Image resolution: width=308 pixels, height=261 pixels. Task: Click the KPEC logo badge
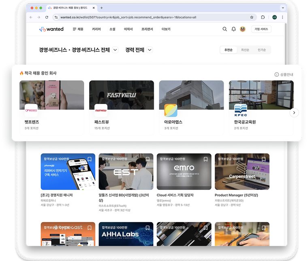click(x=241, y=110)
